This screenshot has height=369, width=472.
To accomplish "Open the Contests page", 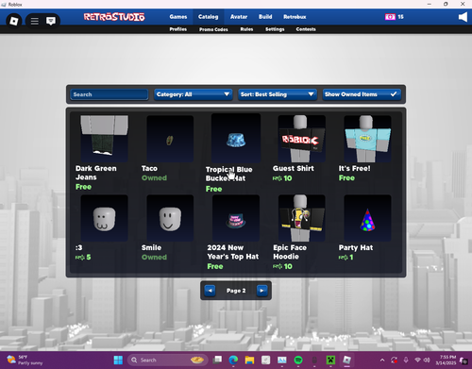I will [x=306, y=29].
